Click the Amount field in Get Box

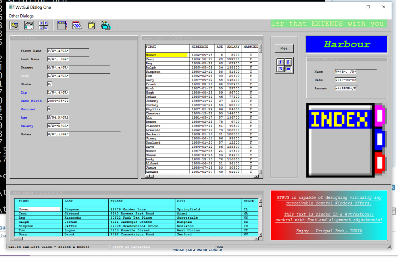coord(345,89)
